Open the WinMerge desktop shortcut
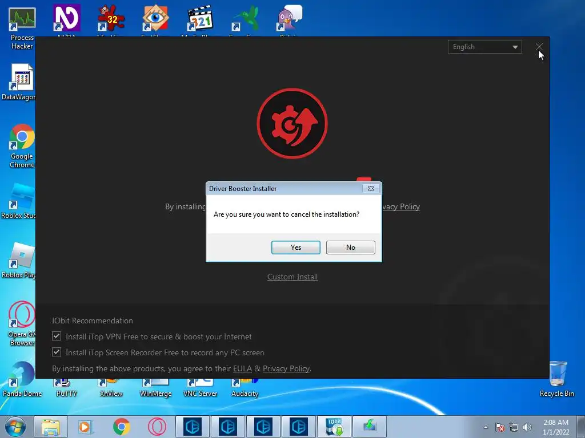This screenshot has height=438, width=585. (155, 388)
